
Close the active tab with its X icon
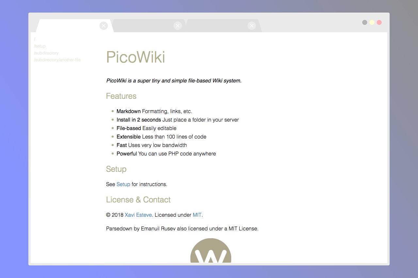click(x=104, y=25)
